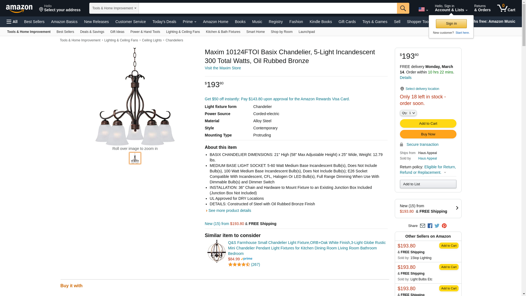
Task: Click into the search text field
Action: click(x=268, y=8)
